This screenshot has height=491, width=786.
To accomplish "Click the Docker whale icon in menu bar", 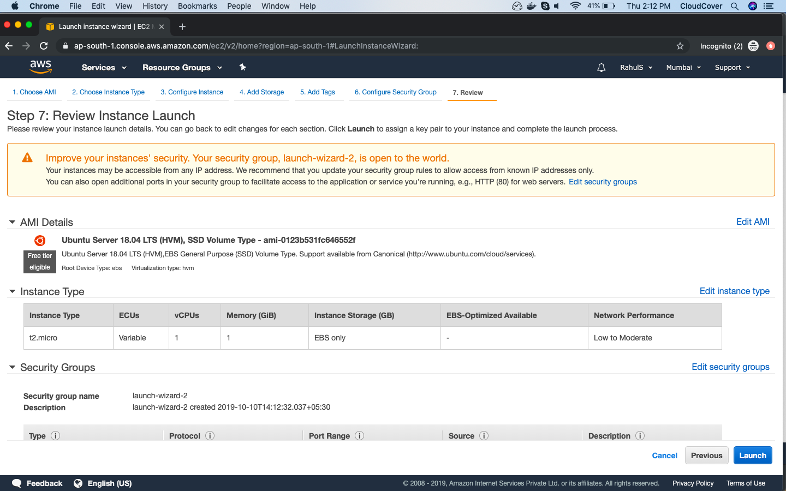I will point(531,6).
